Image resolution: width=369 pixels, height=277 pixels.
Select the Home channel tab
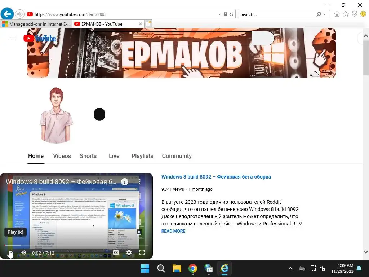pos(36,156)
